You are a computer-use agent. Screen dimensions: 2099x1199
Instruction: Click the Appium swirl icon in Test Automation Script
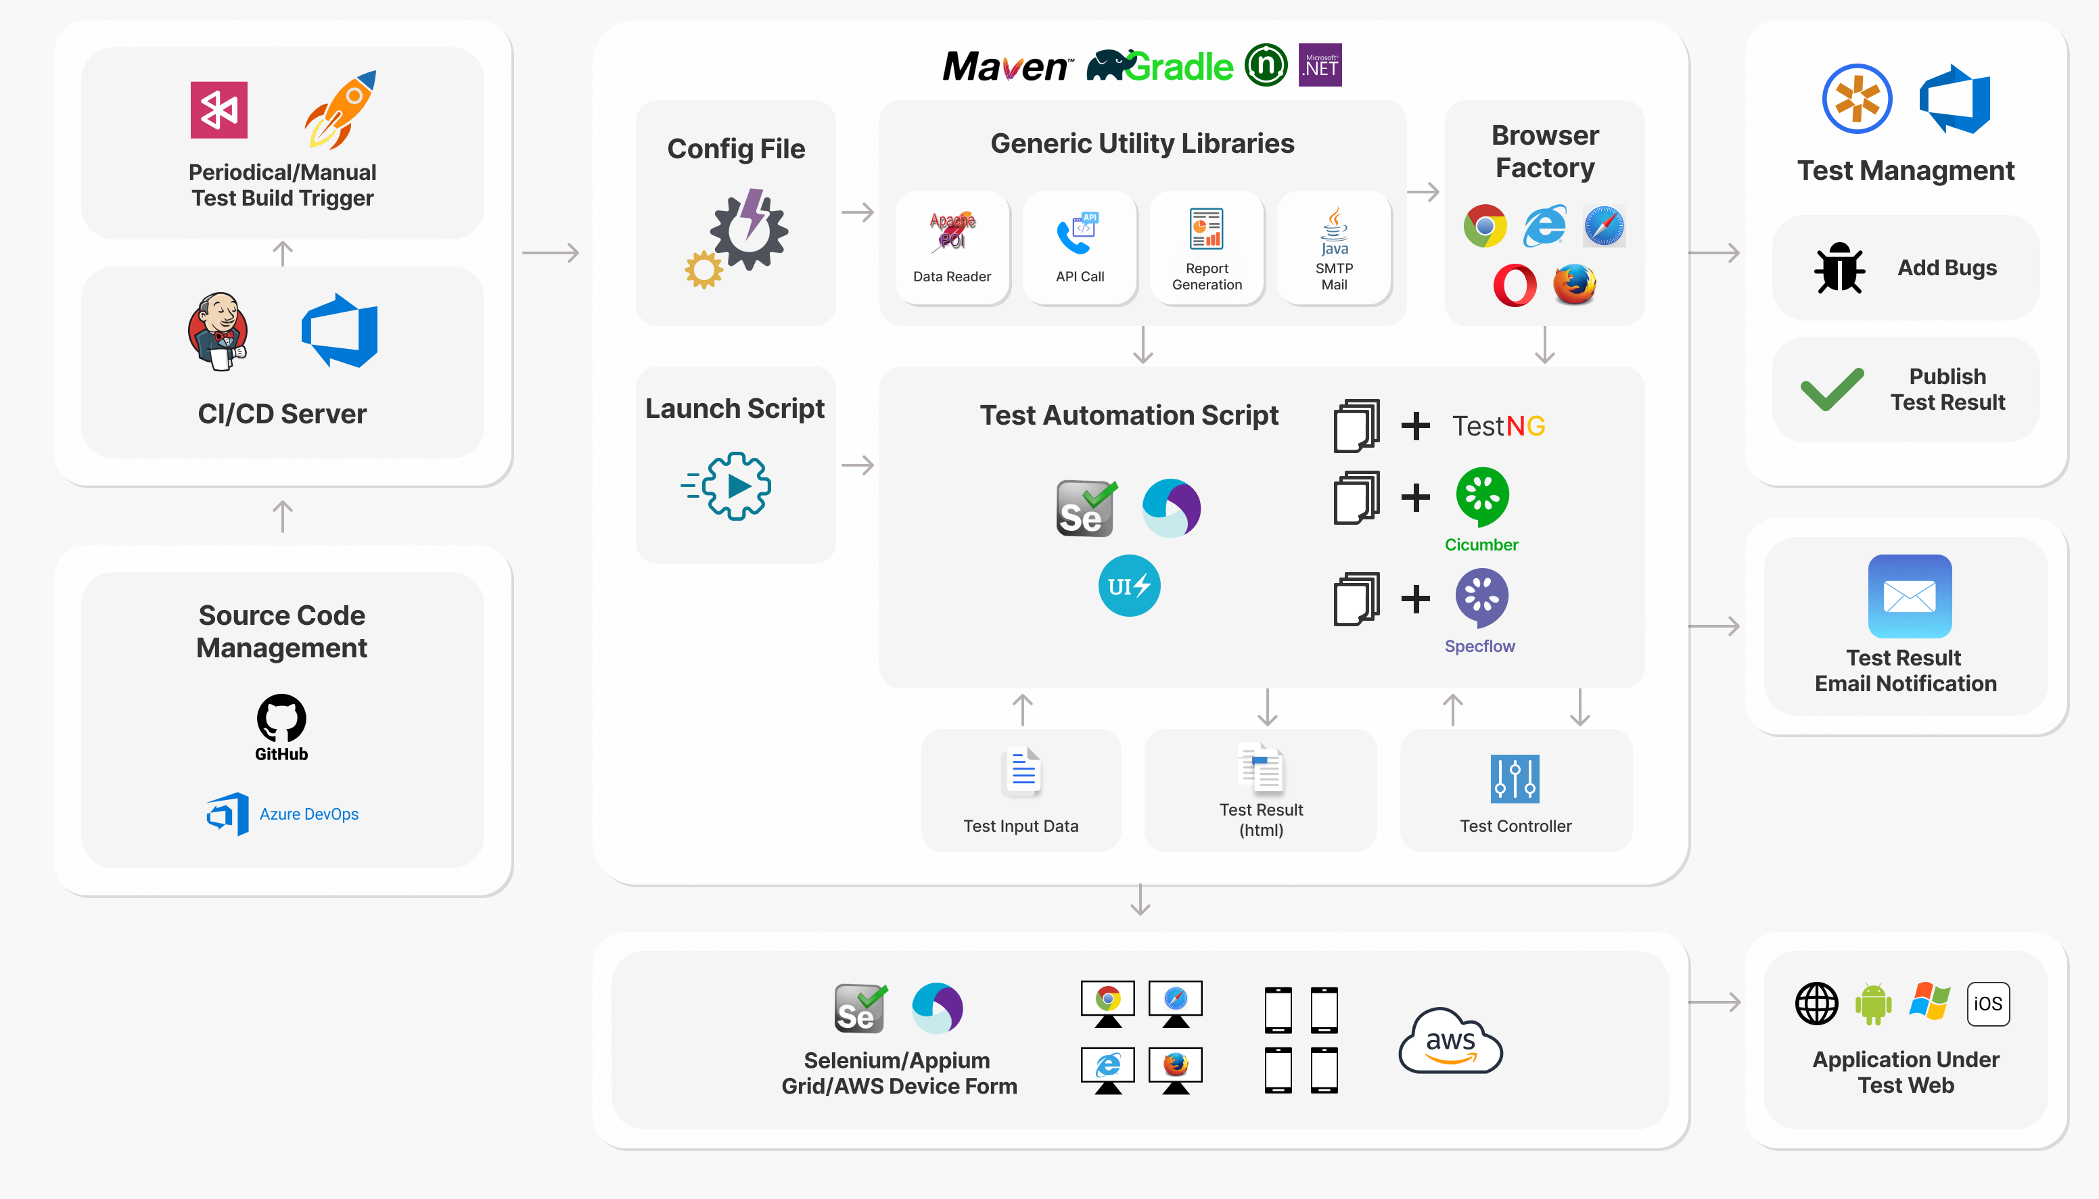coord(1171,508)
